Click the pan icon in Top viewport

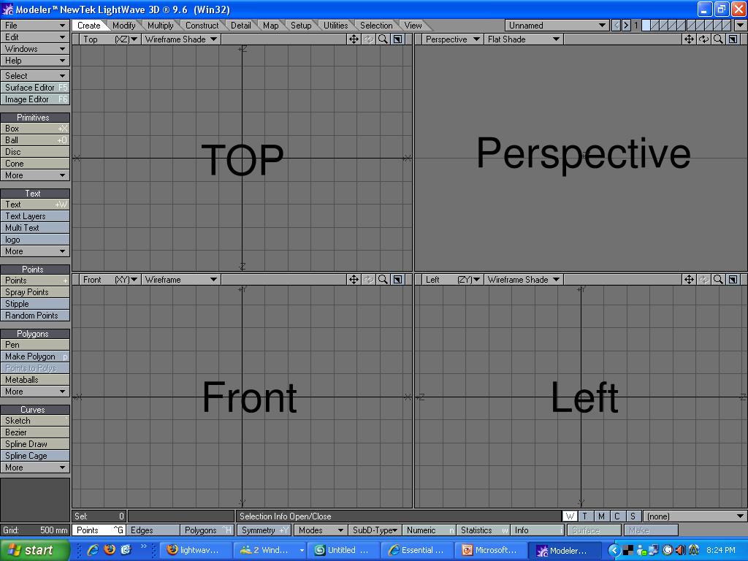[x=354, y=39]
